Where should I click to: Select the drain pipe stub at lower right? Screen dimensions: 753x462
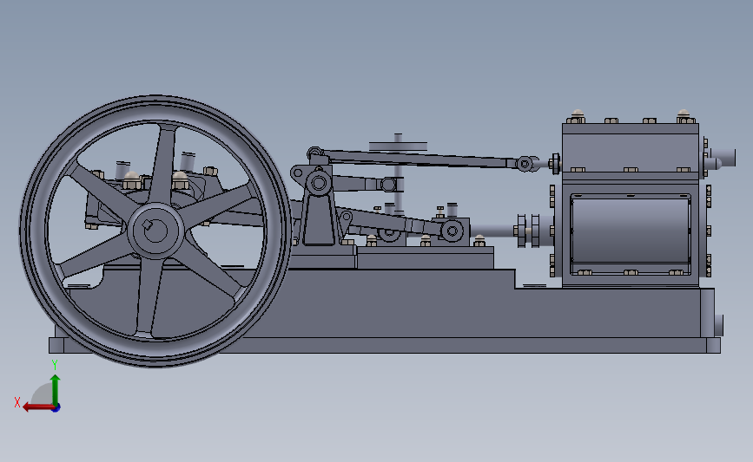(719, 326)
